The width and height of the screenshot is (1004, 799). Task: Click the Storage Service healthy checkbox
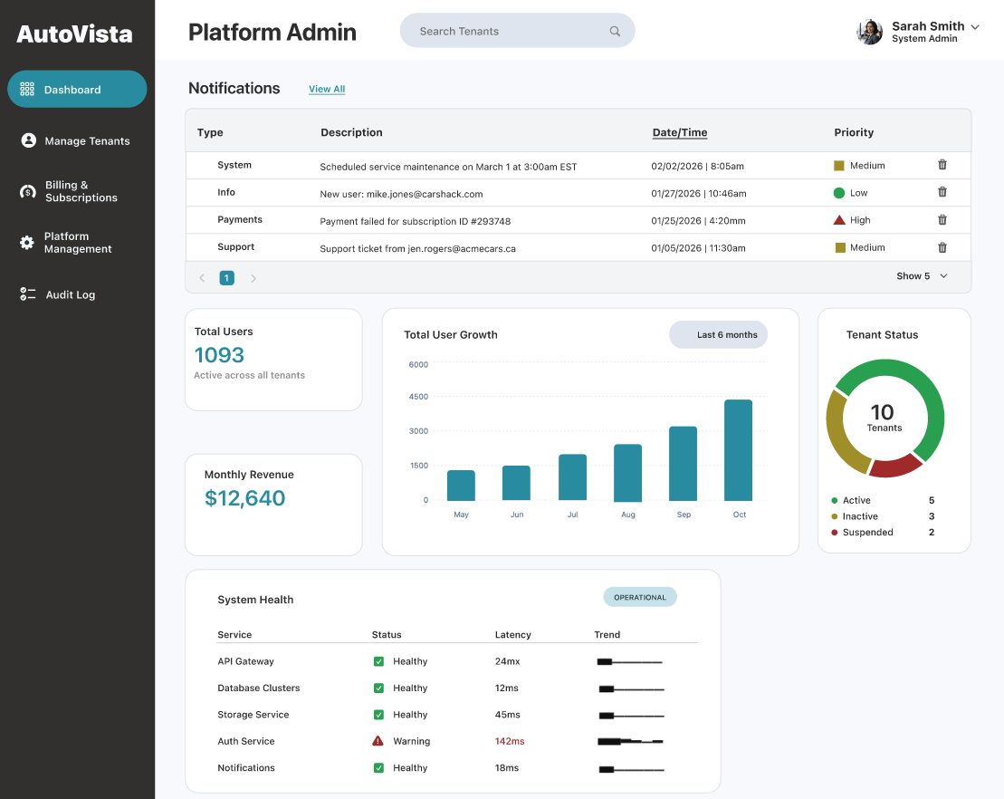(378, 715)
